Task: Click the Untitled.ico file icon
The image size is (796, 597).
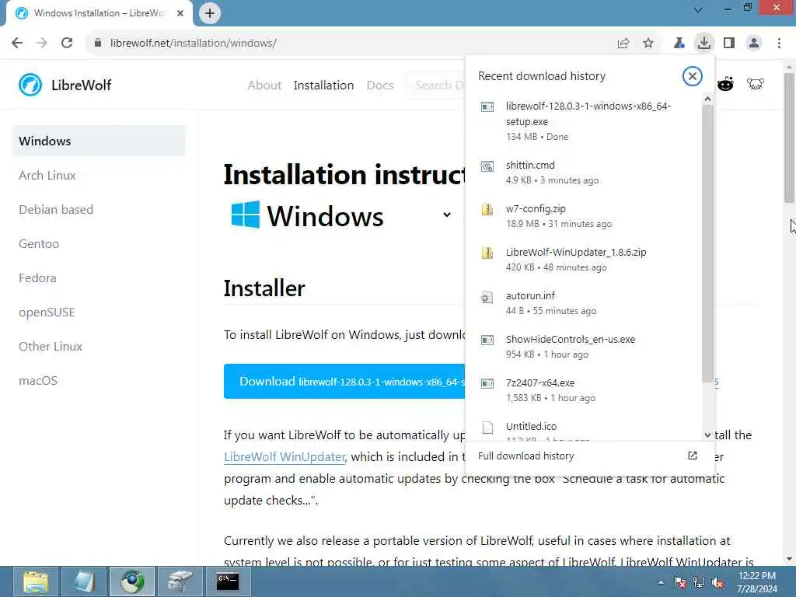Action: [x=487, y=428]
